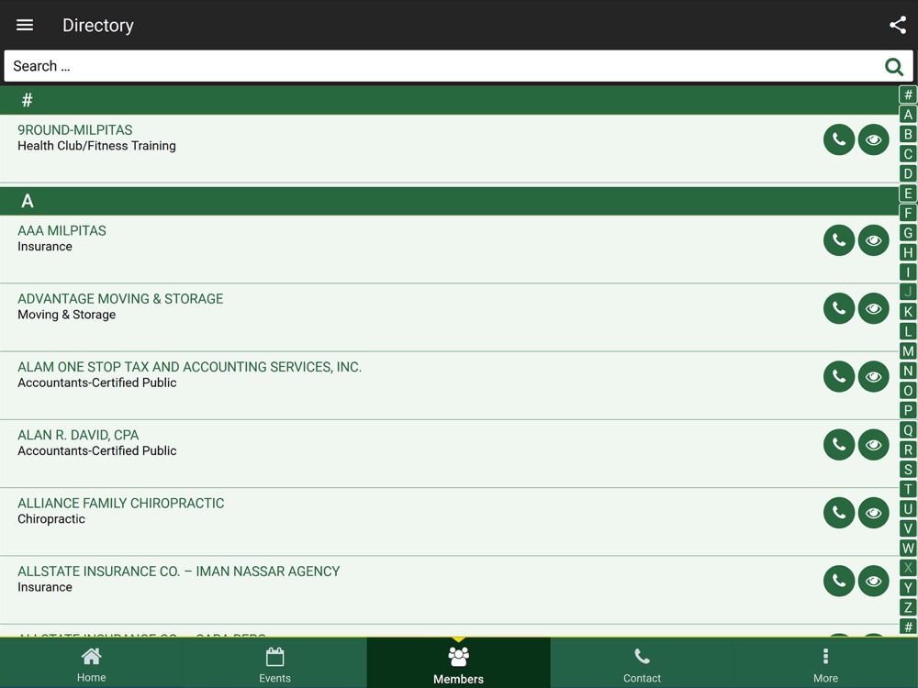Jump to letter R in index
Image resolution: width=918 pixels, height=688 pixels.
908,449
